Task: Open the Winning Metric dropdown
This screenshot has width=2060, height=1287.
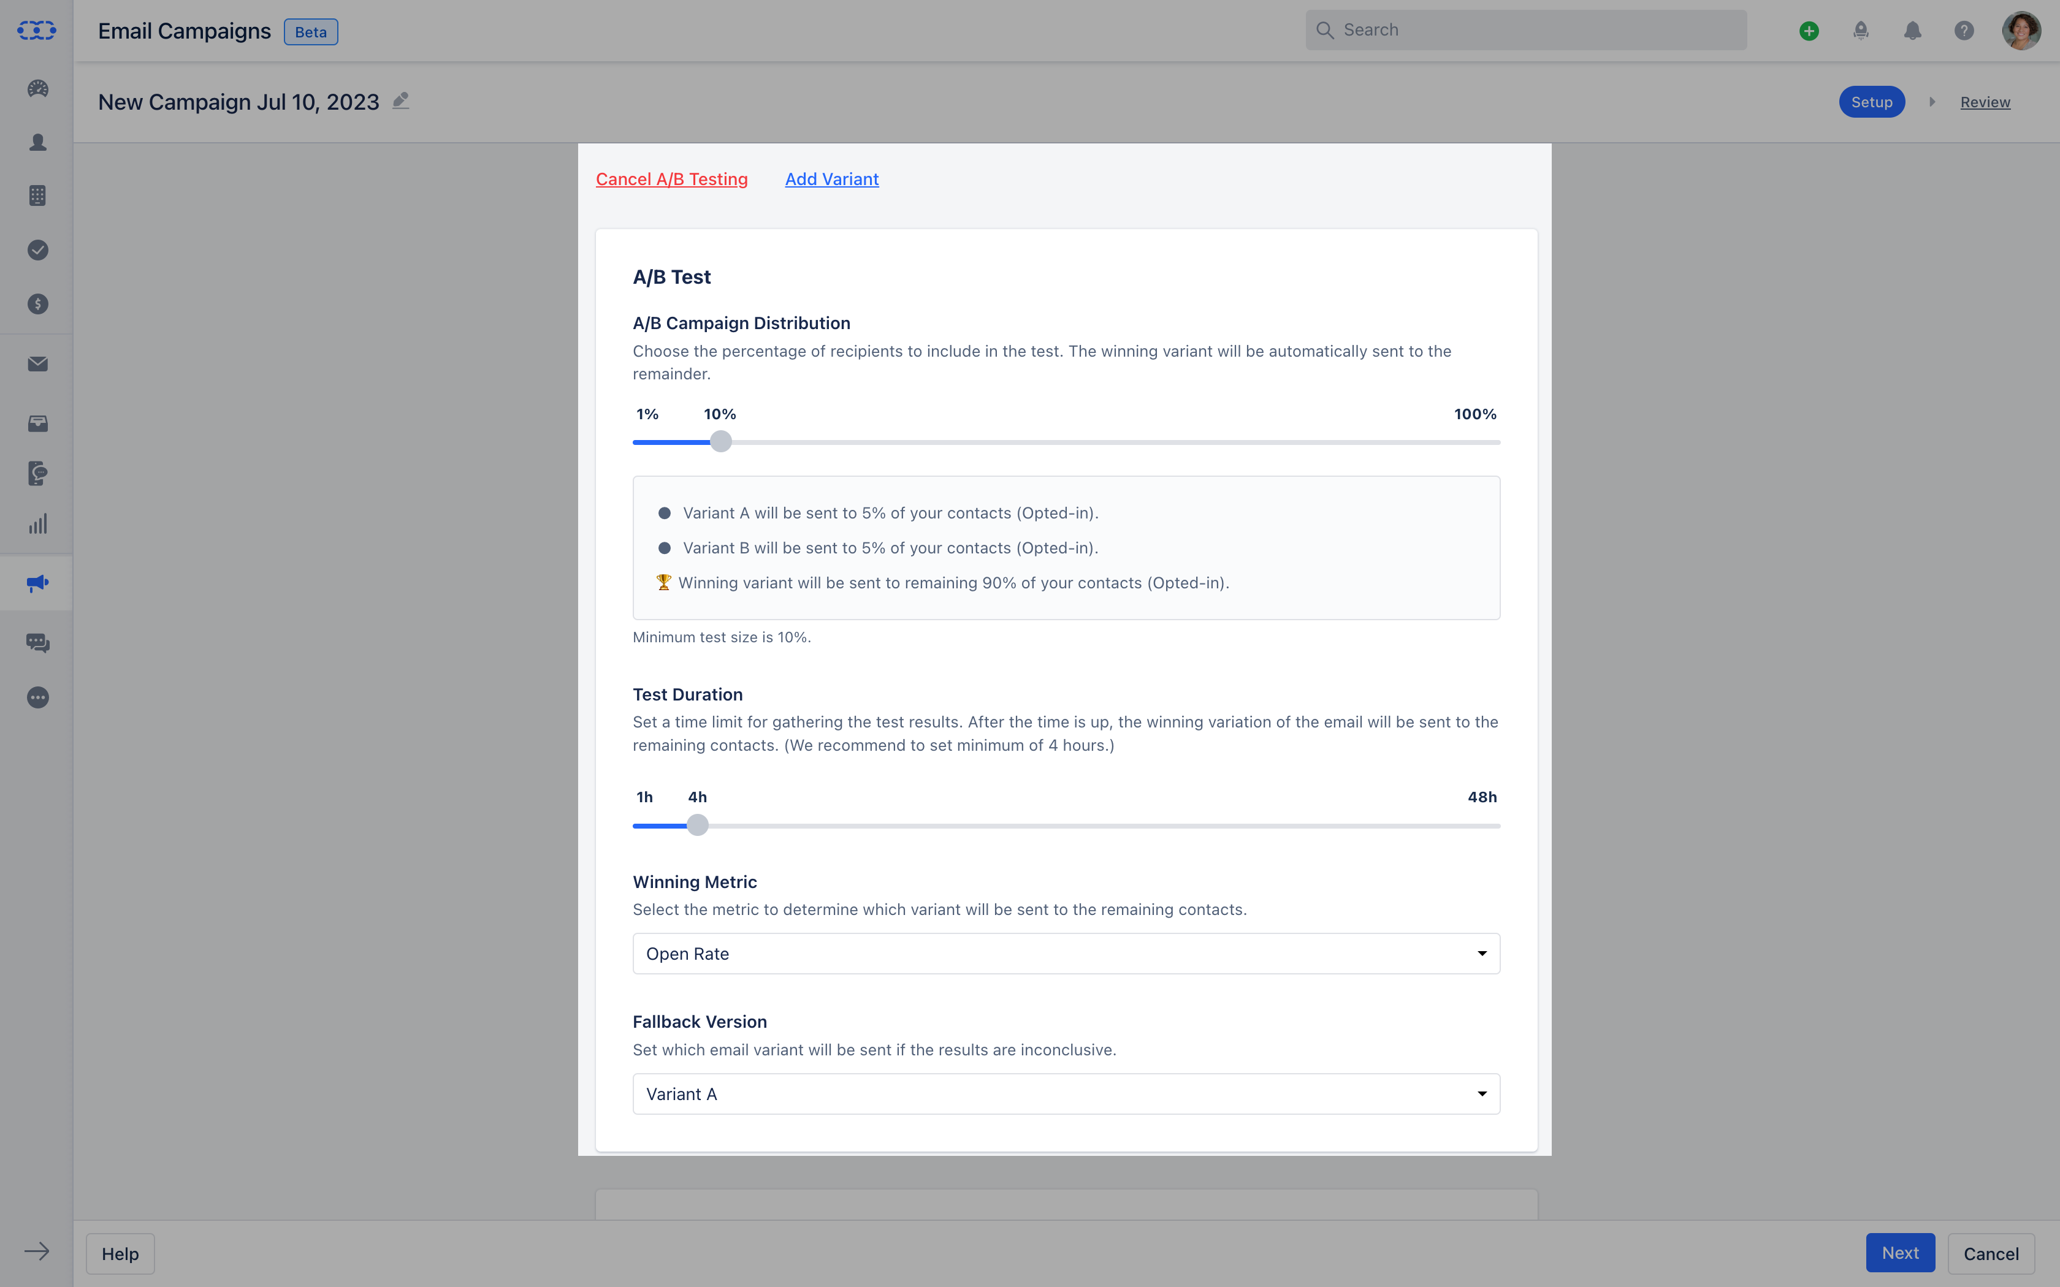Action: click(1065, 954)
